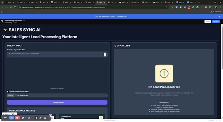Image resolution: width=223 pixels, height=122 pixels.
Task: Click the lightning bolt Sales Sync AI logo
Action: [5, 30]
